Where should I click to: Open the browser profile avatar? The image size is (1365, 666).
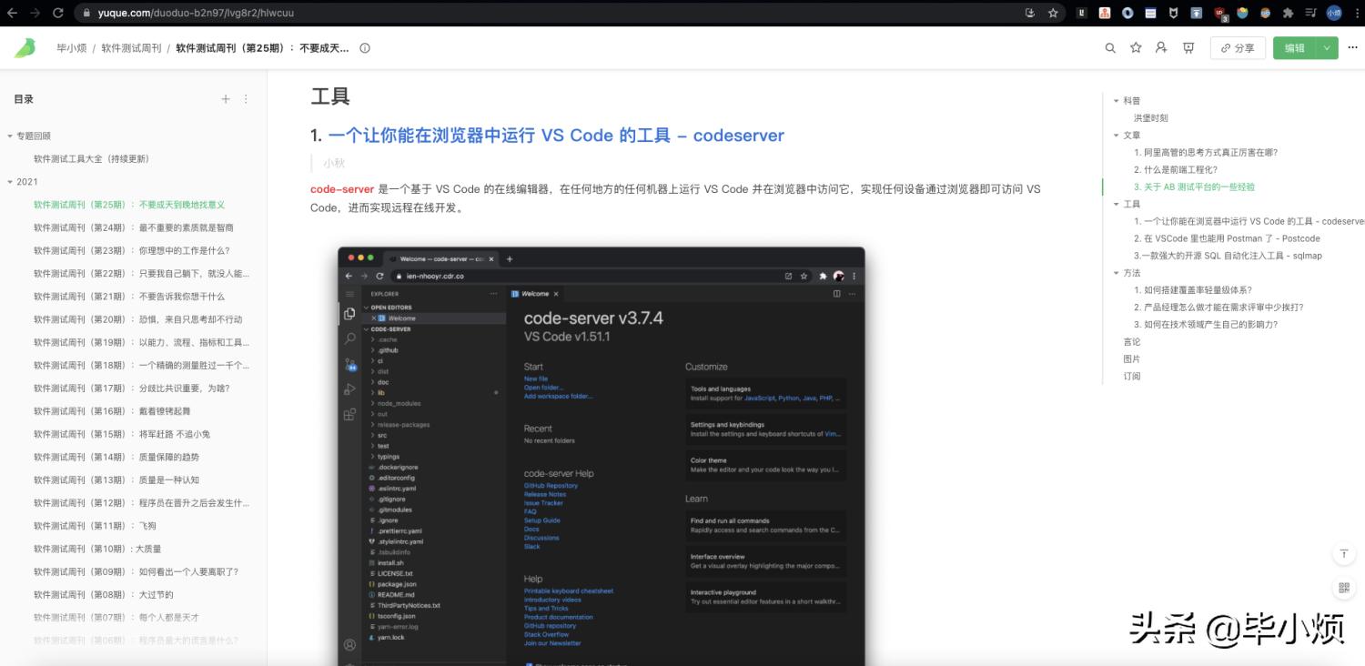click(x=1334, y=13)
